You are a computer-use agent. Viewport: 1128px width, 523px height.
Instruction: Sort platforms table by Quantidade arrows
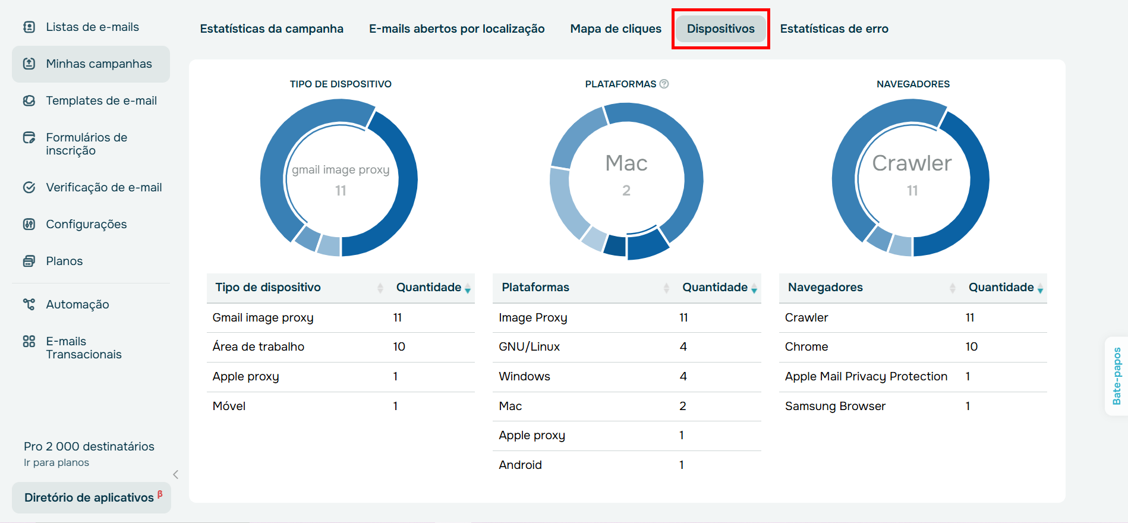pyautogui.click(x=754, y=288)
